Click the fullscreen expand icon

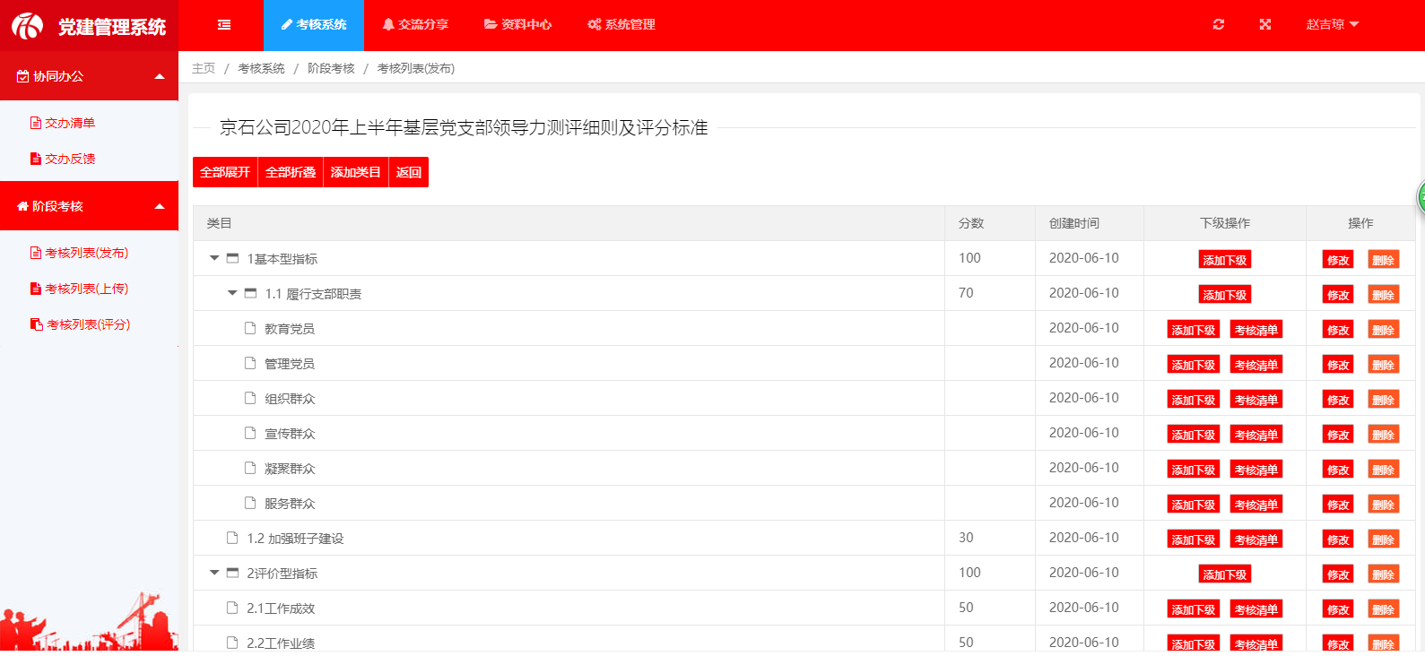pyautogui.click(x=1264, y=24)
